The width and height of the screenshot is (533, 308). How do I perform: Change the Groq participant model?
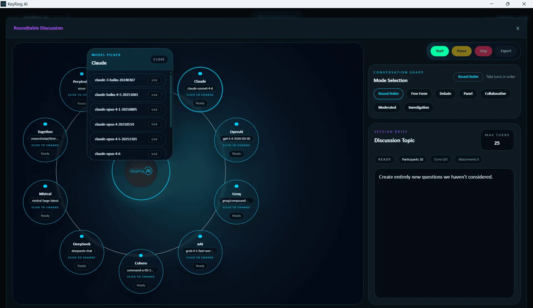[236, 207]
